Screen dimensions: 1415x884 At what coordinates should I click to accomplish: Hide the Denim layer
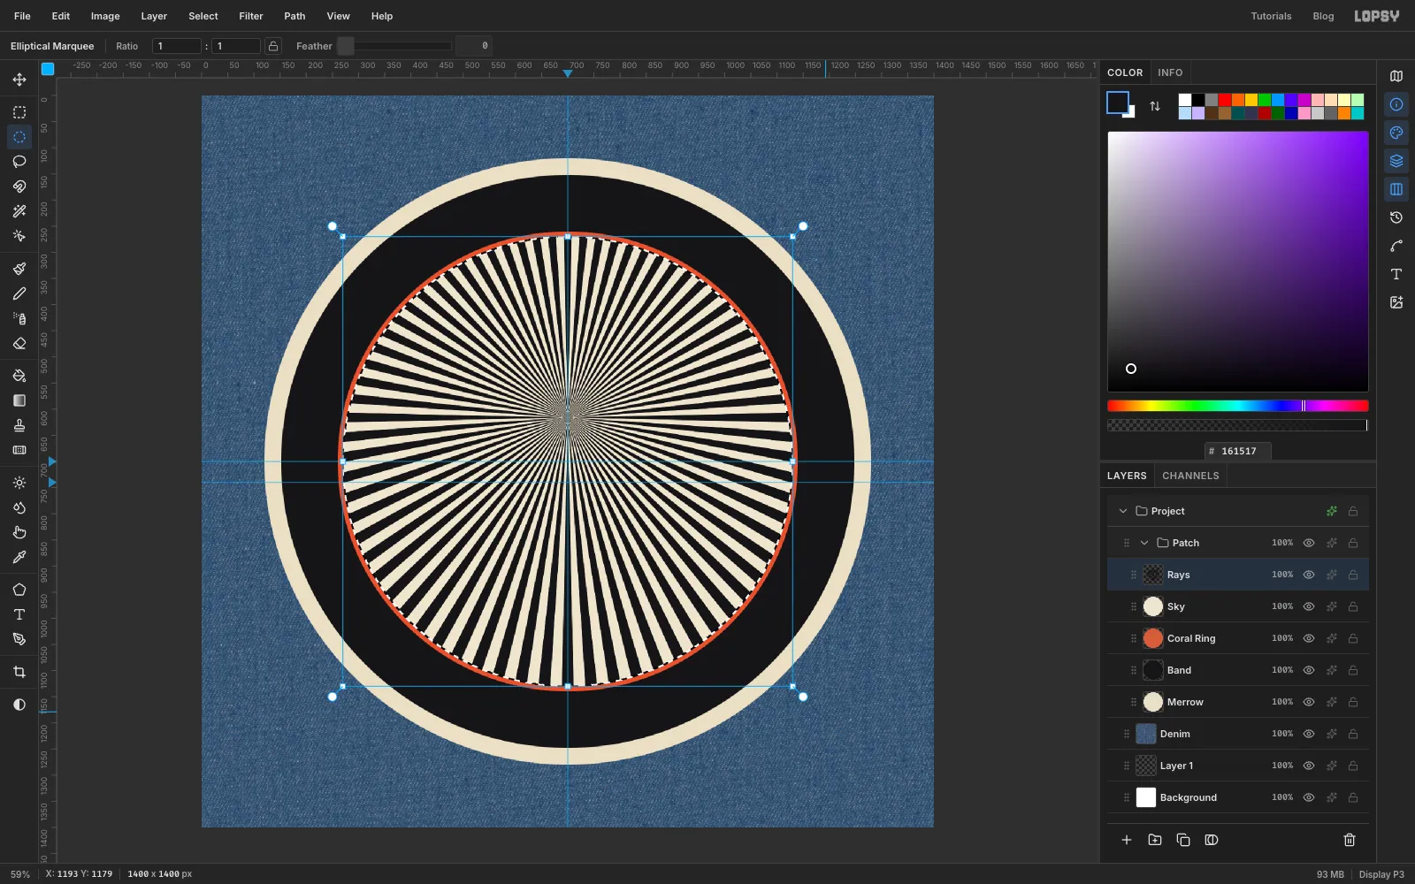(x=1309, y=734)
